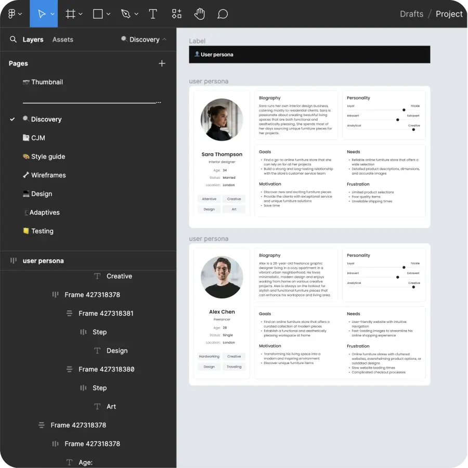
Task: Open the Resources and components panel
Action: (x=177, y=14)
